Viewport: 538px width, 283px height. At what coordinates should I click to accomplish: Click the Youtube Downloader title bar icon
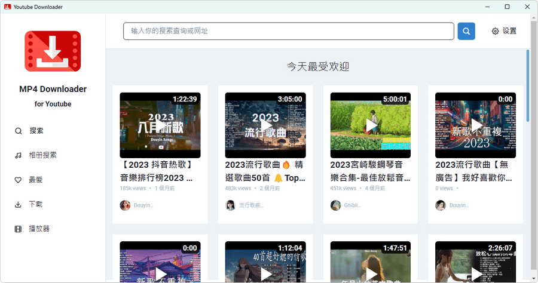[8, 7]
